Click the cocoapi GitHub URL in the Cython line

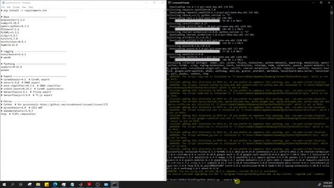(74, 104)
